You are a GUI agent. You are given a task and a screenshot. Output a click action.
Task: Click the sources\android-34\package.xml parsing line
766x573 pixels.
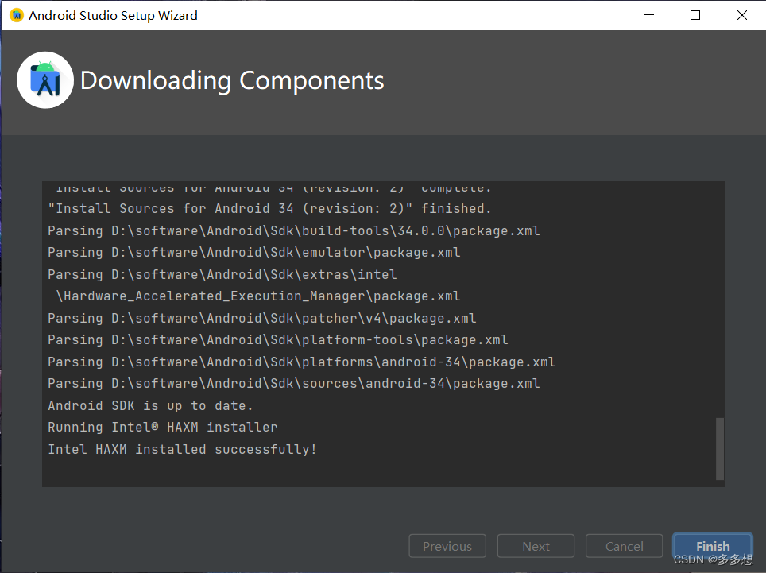(x=293, y=384)
